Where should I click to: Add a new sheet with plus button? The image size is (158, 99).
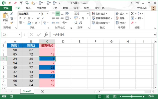coord(42,91)
